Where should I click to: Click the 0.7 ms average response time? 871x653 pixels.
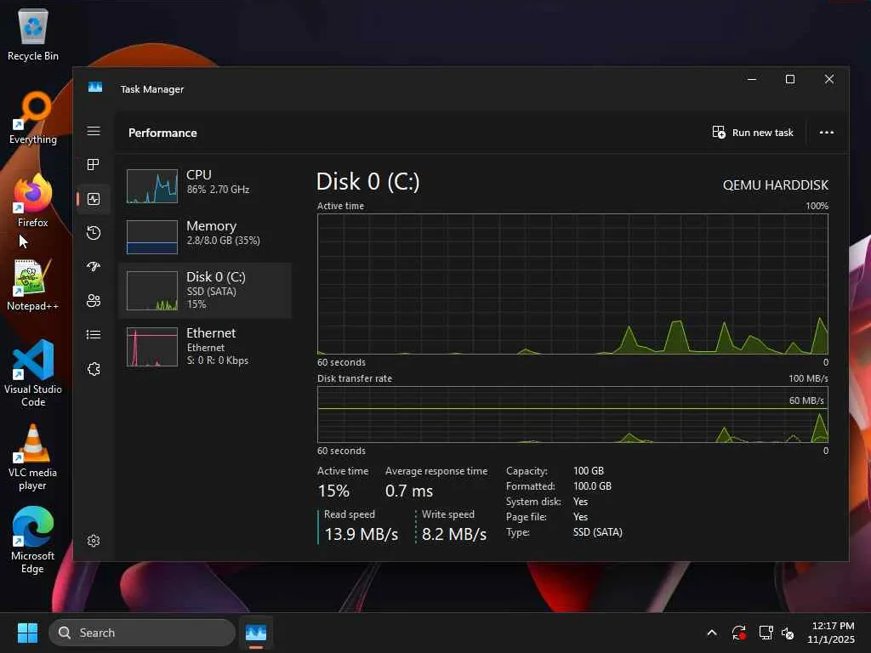pos(409,491)
